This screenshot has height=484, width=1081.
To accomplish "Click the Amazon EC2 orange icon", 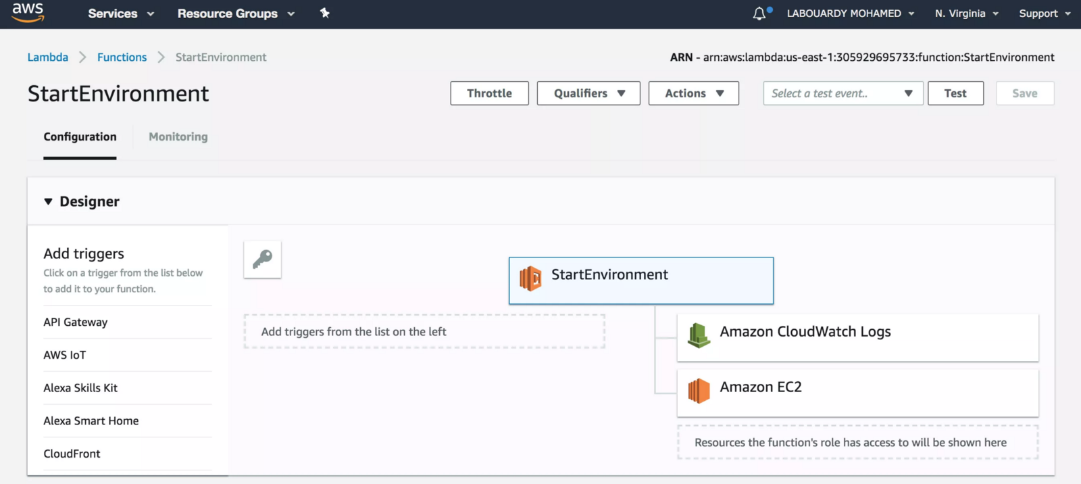I will click(x=699, y=391).
